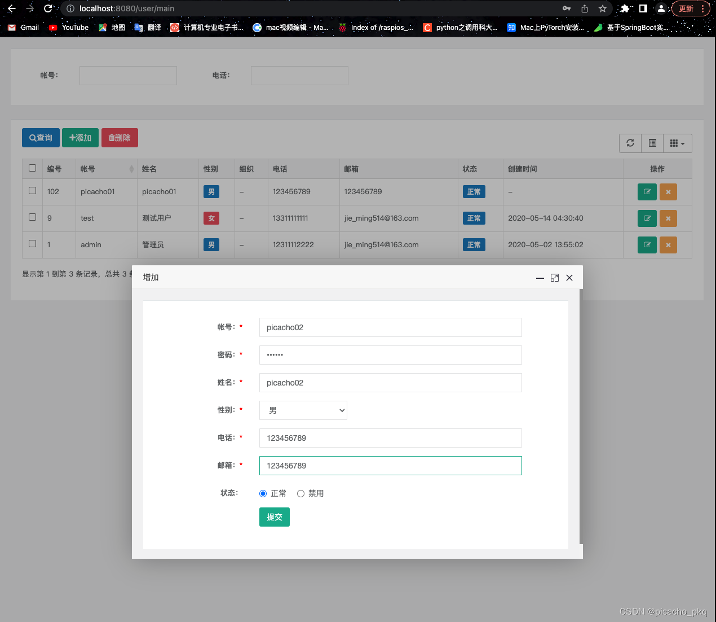Screen dimensions: 716x622
Task: Open the browser profile icon
Action: click(x=661, y=8)
